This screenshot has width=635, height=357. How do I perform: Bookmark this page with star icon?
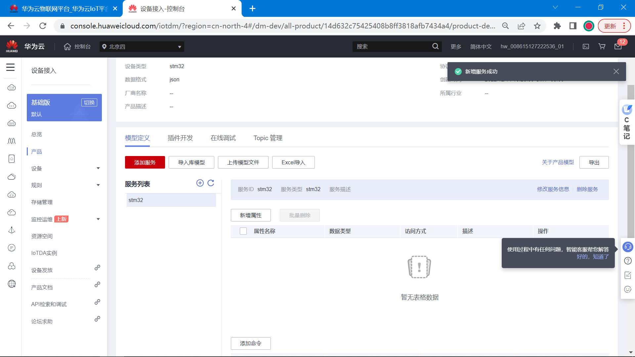point(537,26)
